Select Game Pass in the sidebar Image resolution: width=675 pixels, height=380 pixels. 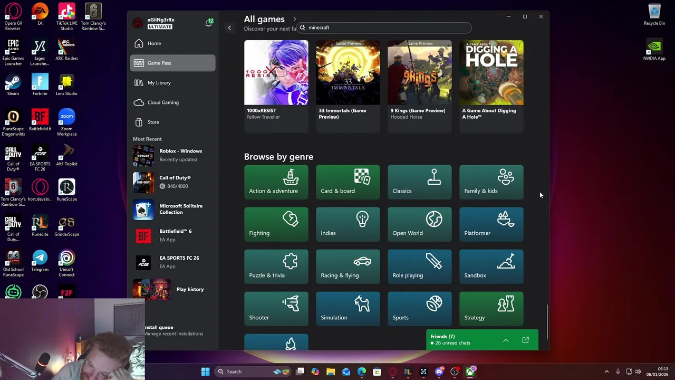172,63
